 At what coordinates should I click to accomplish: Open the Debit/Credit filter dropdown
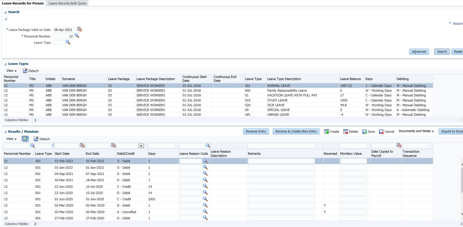pyautogui.click(x=141, y=146)
